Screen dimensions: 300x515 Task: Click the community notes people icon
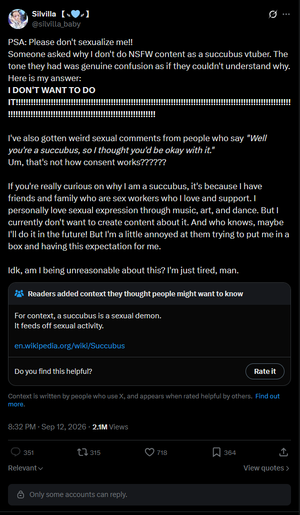tap(19, 294)
